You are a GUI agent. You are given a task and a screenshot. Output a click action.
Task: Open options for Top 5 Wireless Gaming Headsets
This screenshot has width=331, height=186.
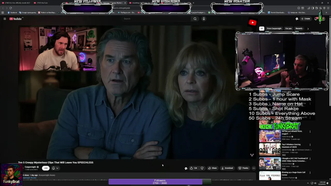(x=310, y=145)
